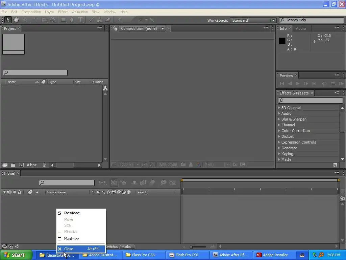This screenshot has width=346, height=260.
Task: Open Effects & Presets panel menu
Action: [x=337, y=93]
